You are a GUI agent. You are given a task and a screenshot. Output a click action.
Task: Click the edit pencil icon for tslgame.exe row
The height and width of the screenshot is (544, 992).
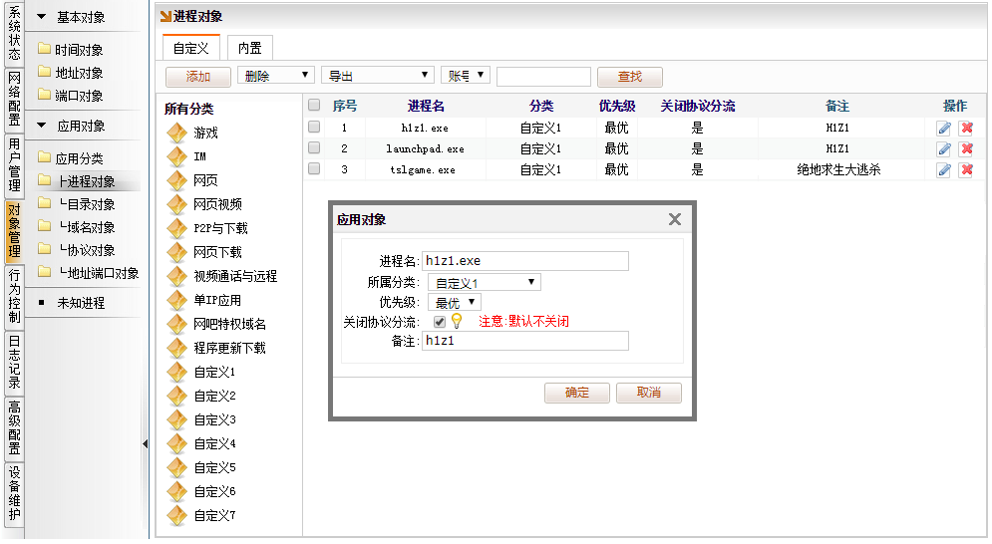click(x=943, y=169)
